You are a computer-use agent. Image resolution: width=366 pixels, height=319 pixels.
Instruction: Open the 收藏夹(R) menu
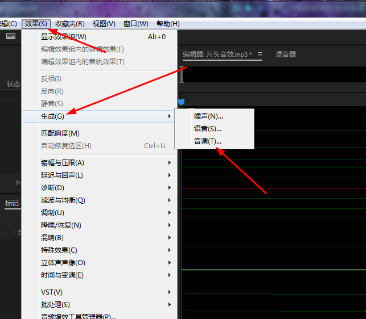pyautogui.click(x=70, y=24)
